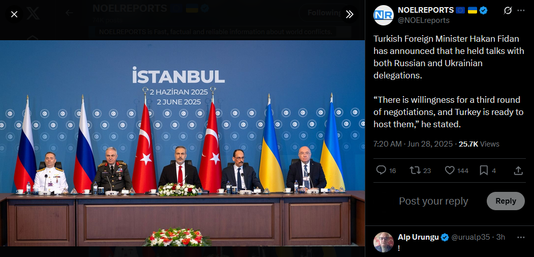Open more options on Alp Urungu's reply
Screen dimensions: 534x257
tap(521, 237)
